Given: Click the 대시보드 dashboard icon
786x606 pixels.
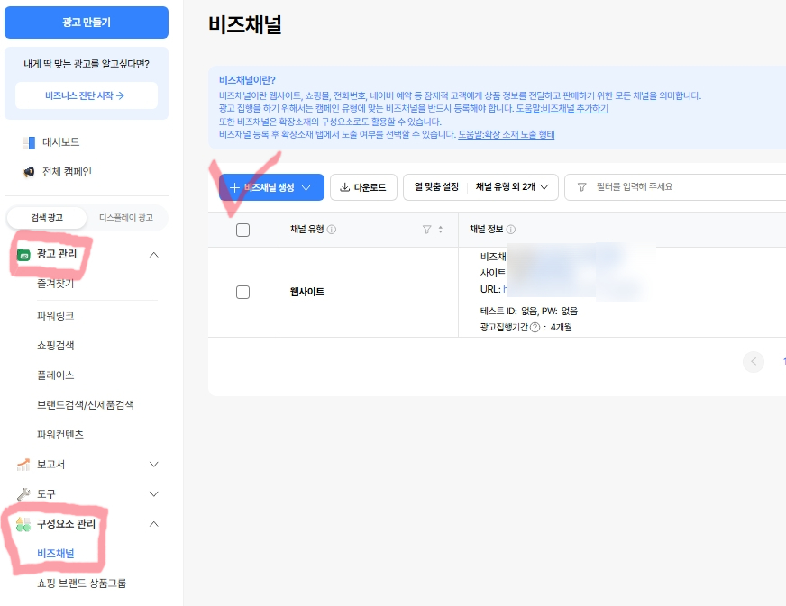Looking at the screenshot, I should (x=29, y=143).
